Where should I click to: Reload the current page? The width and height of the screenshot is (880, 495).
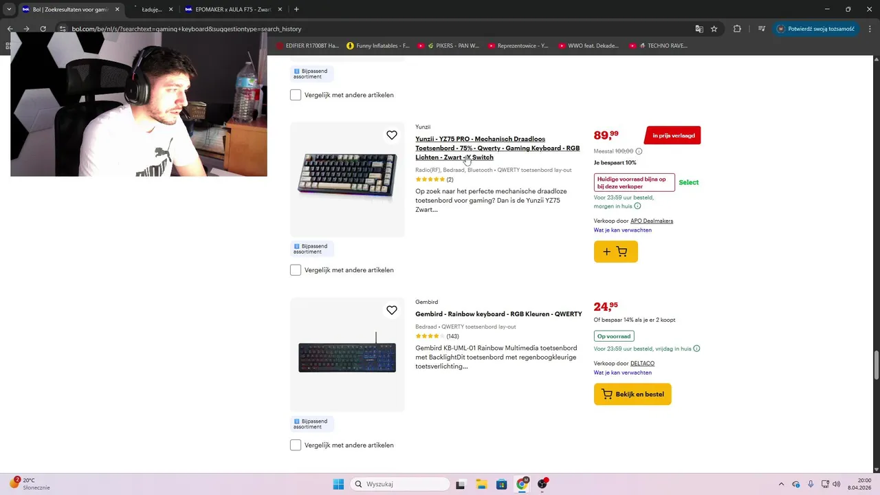coord(43,29)
